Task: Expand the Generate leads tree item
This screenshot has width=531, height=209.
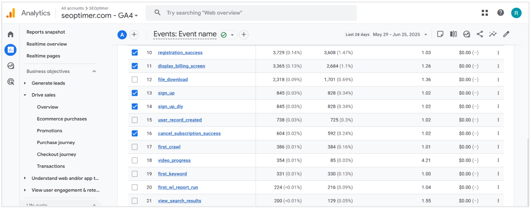Action: coord(25,83)
